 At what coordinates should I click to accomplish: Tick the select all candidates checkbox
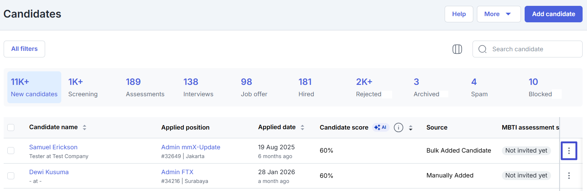tap(11, 127)
